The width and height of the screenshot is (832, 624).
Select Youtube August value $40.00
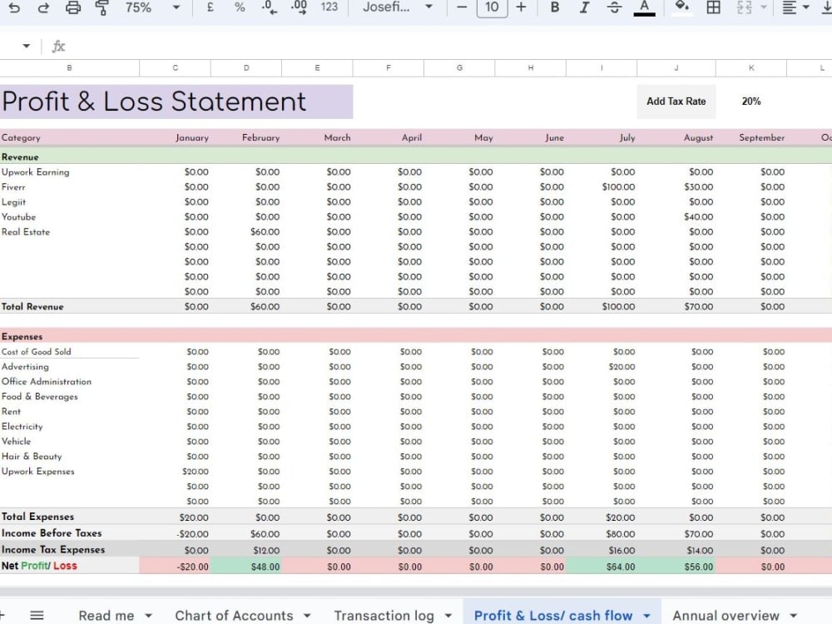coord(698,216)
